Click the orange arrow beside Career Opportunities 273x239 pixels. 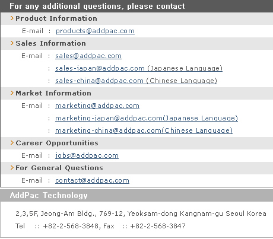12,143
